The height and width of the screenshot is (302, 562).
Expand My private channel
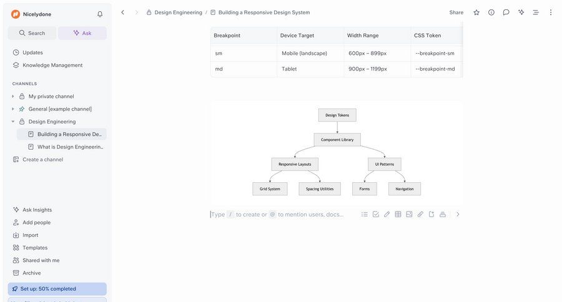point(13,96)
